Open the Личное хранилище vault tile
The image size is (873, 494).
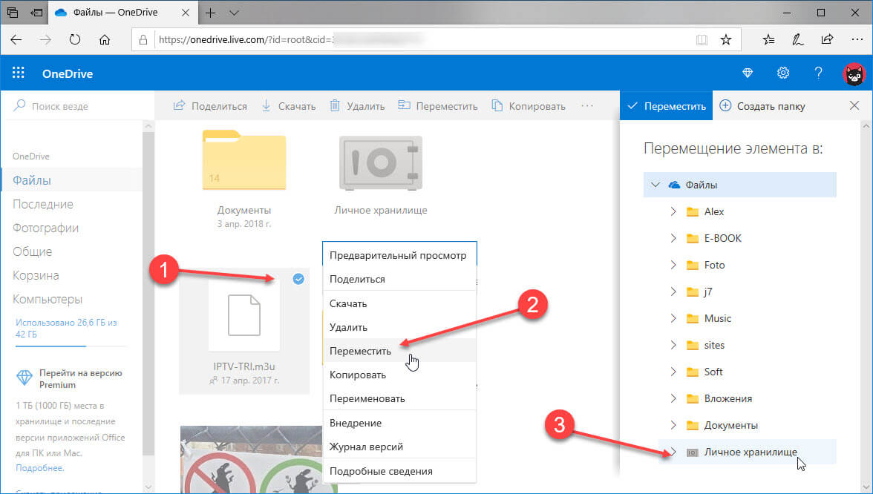coord(381,176)
